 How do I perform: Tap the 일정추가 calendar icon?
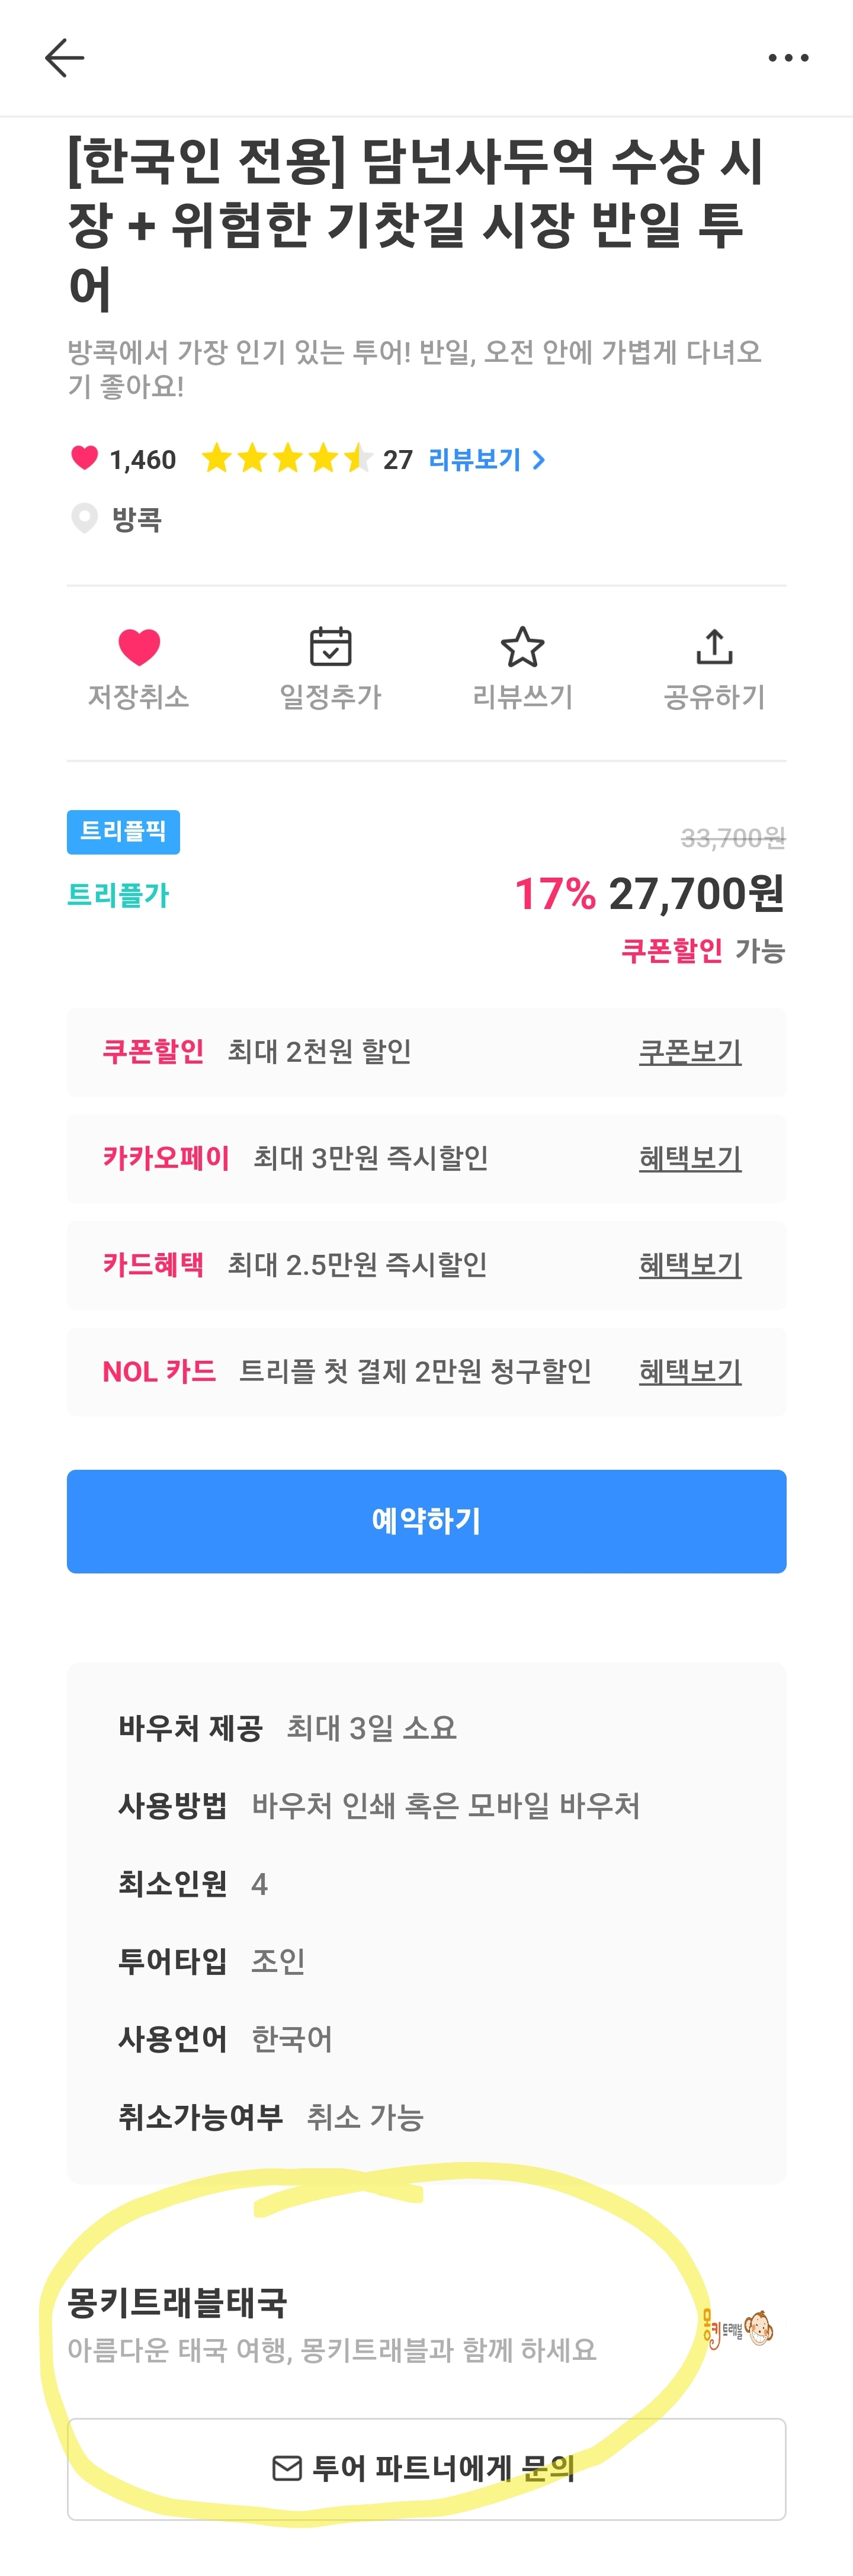(x=330, y=647)
